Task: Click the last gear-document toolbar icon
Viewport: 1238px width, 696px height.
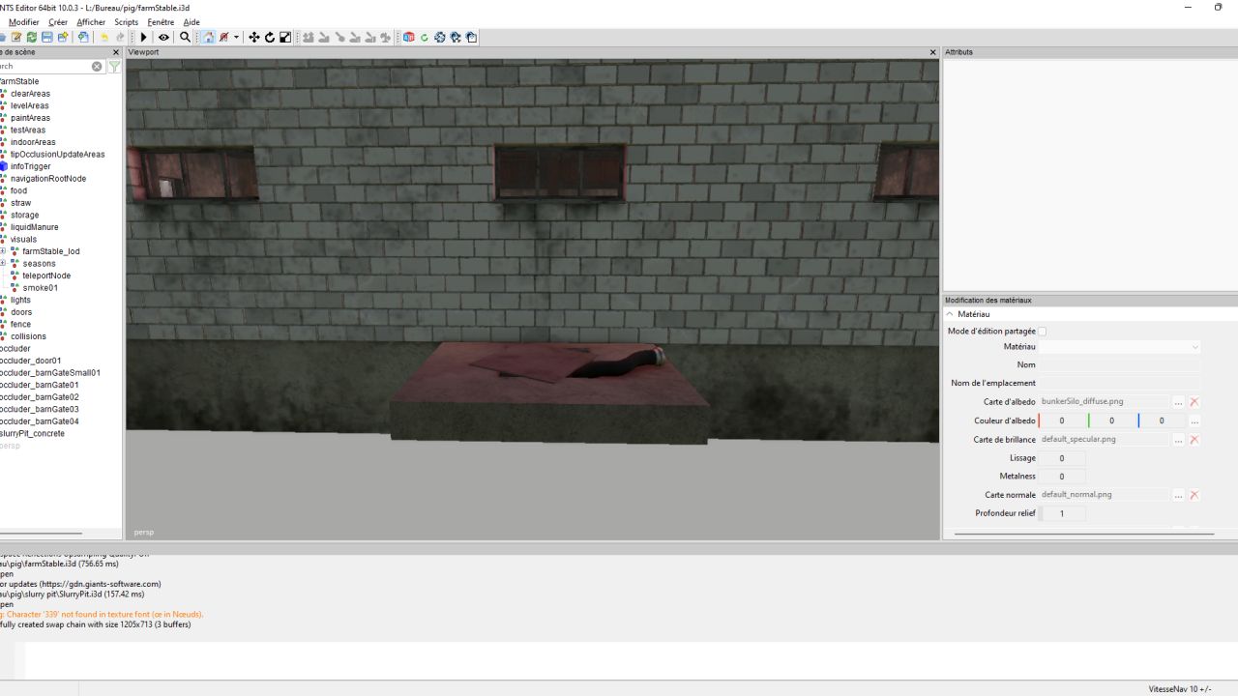Action: [471, 37]
